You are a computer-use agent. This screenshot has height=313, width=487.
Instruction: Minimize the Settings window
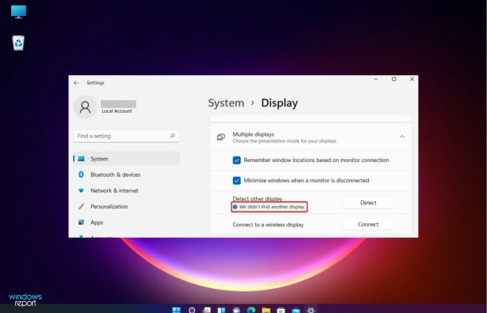coord(376,79)
